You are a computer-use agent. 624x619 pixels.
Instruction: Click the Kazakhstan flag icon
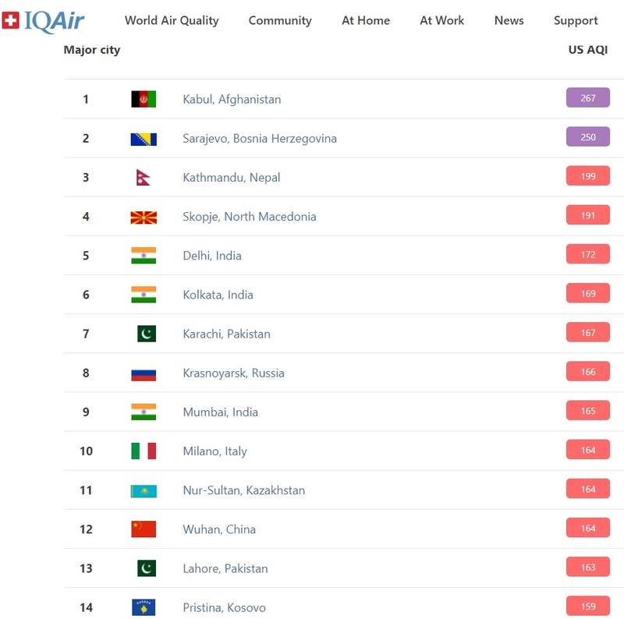(144, 490)
